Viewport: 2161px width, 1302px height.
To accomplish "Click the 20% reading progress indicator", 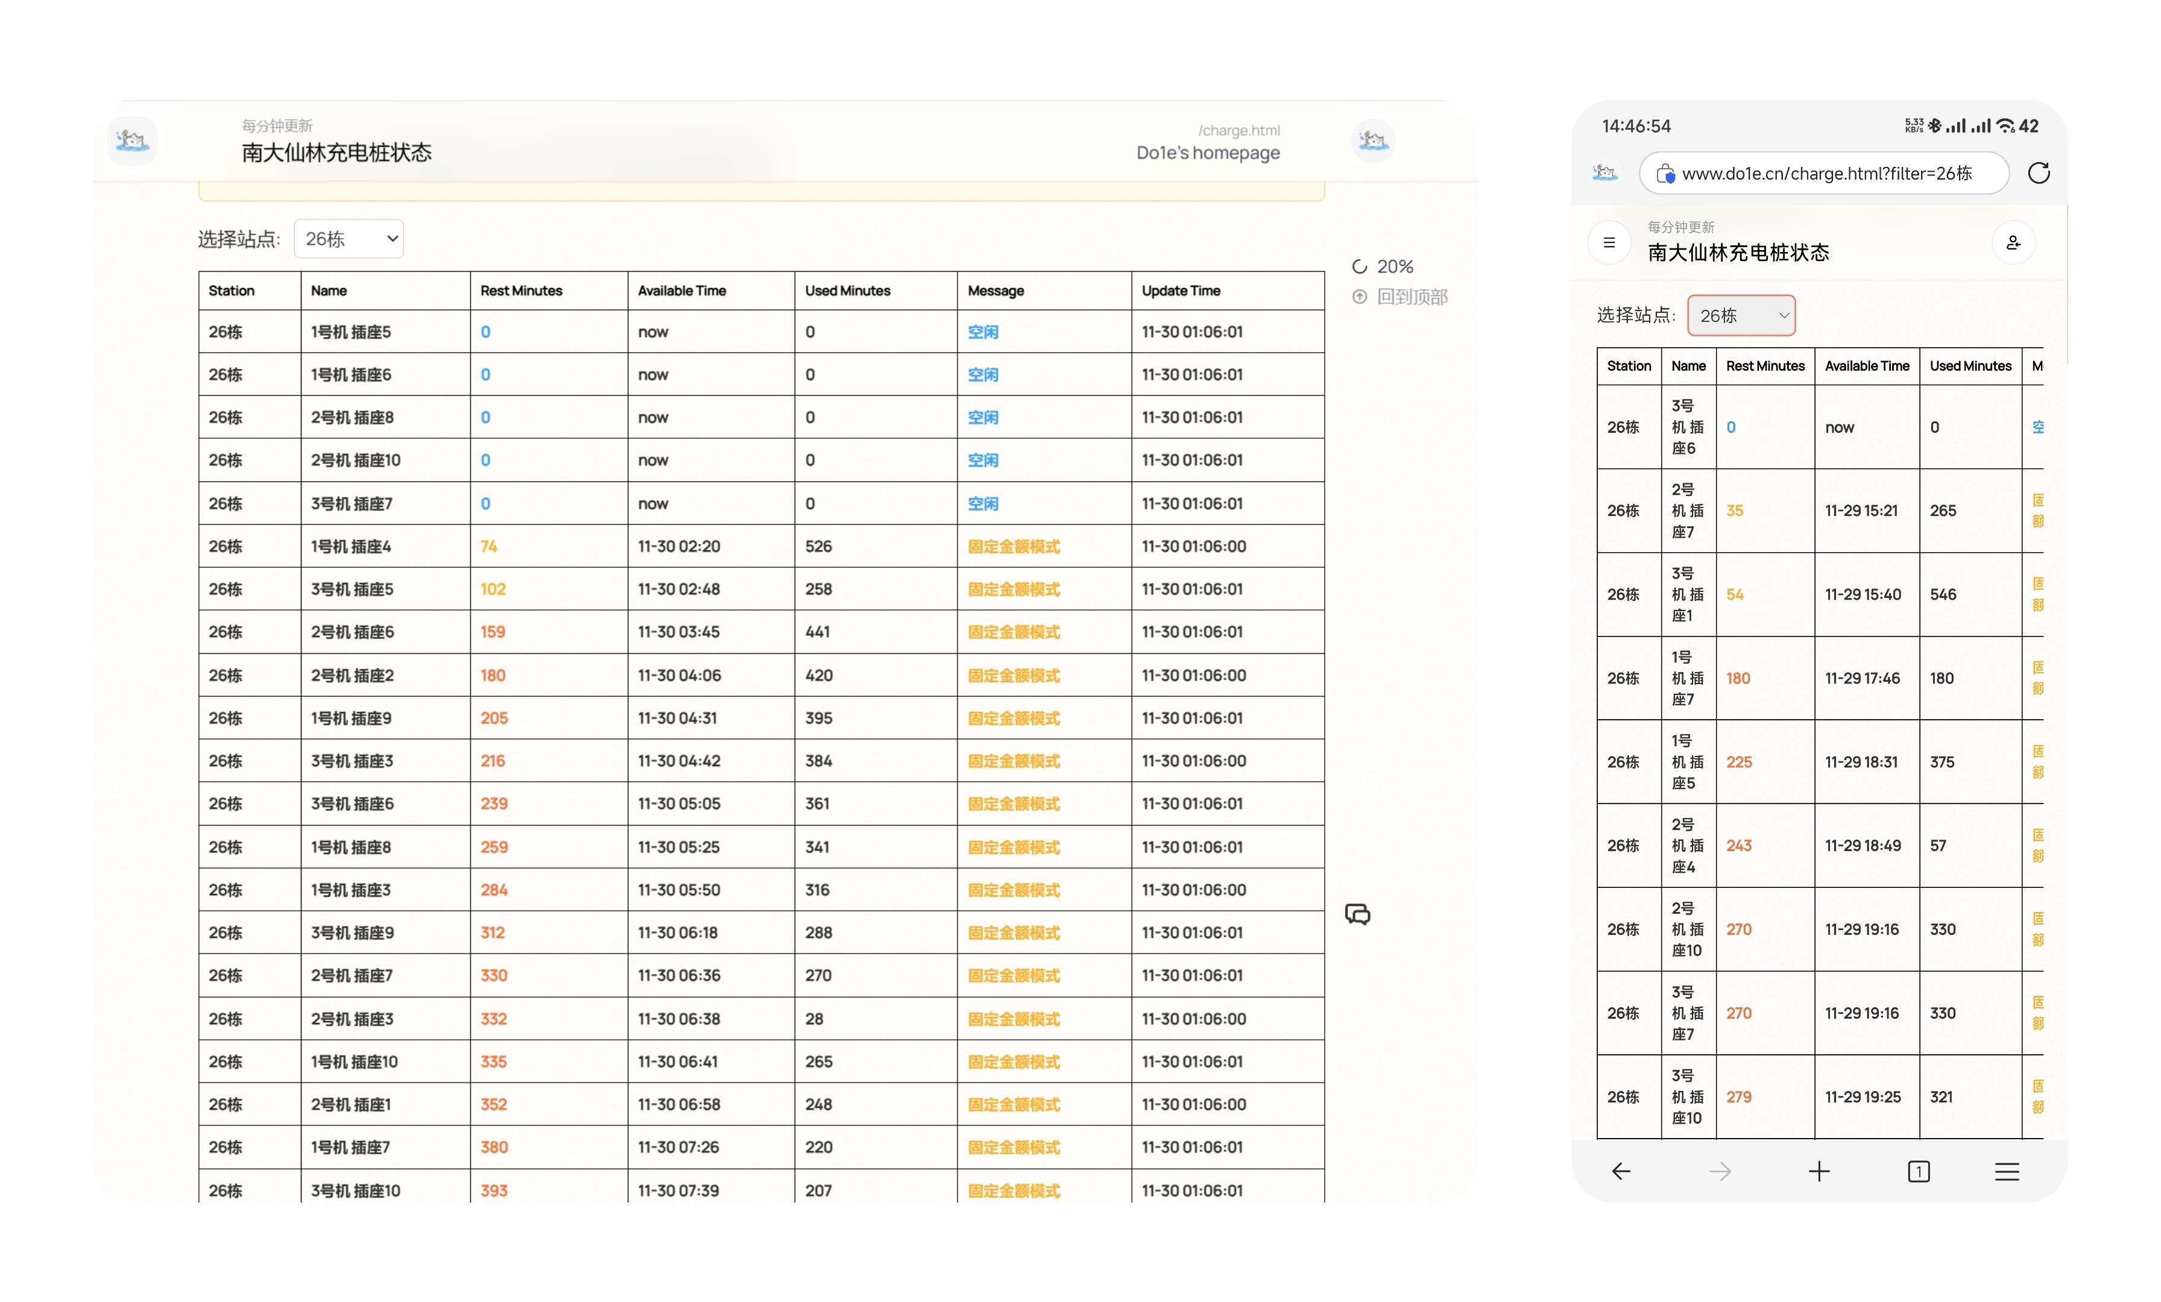I will [1383, 266].
